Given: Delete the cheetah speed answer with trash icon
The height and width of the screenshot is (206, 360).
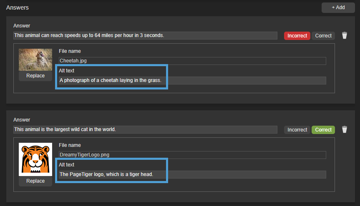Looking at the screenshot, I should tap(344, 35).
